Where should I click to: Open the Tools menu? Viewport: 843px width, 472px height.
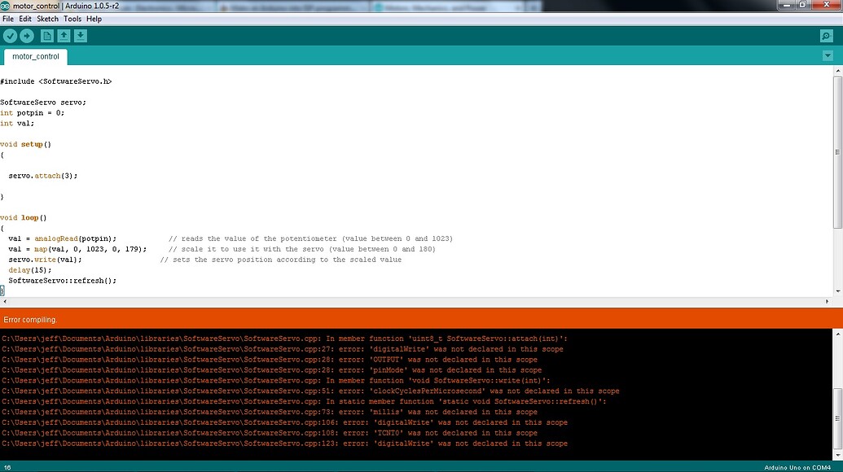pyautogui.click(x=72, y=18)
